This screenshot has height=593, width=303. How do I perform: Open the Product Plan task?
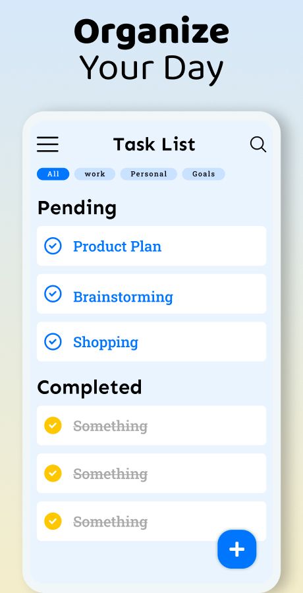[151, 246]
